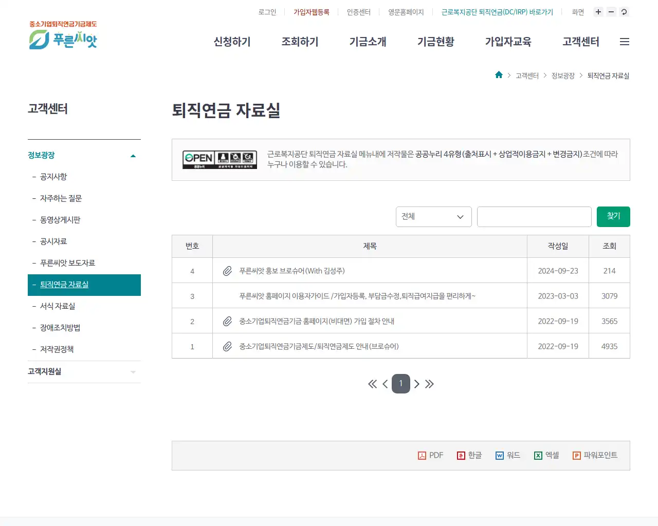This screenshot has height=526, width=658.
Task: Export the board to 워드 format
Action: 507,455
